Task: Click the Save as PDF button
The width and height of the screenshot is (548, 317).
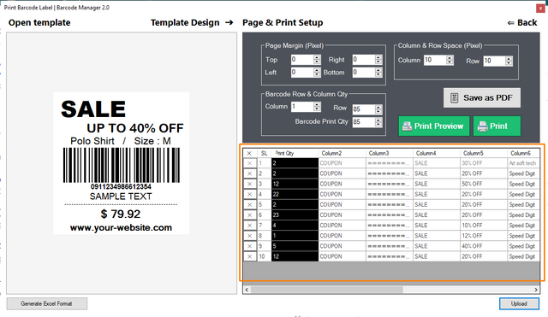Action: click(x=481, y=97)
